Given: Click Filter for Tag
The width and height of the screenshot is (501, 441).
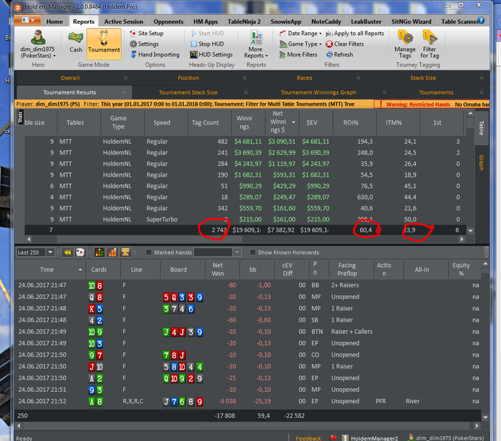Looking at the screenshot, I should coord(429,44).
